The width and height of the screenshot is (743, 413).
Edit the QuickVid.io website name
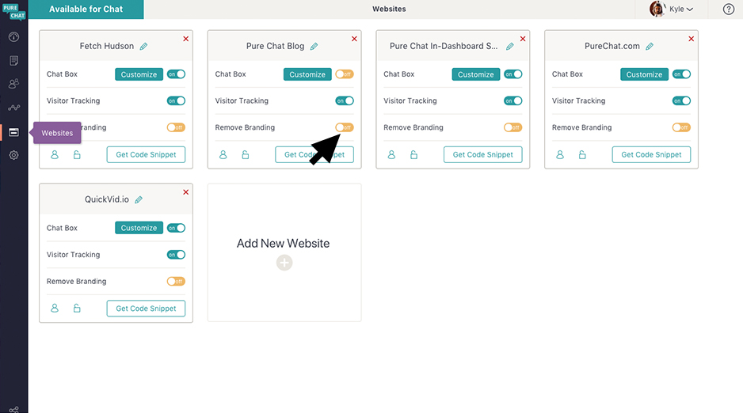tap(139, 199)
